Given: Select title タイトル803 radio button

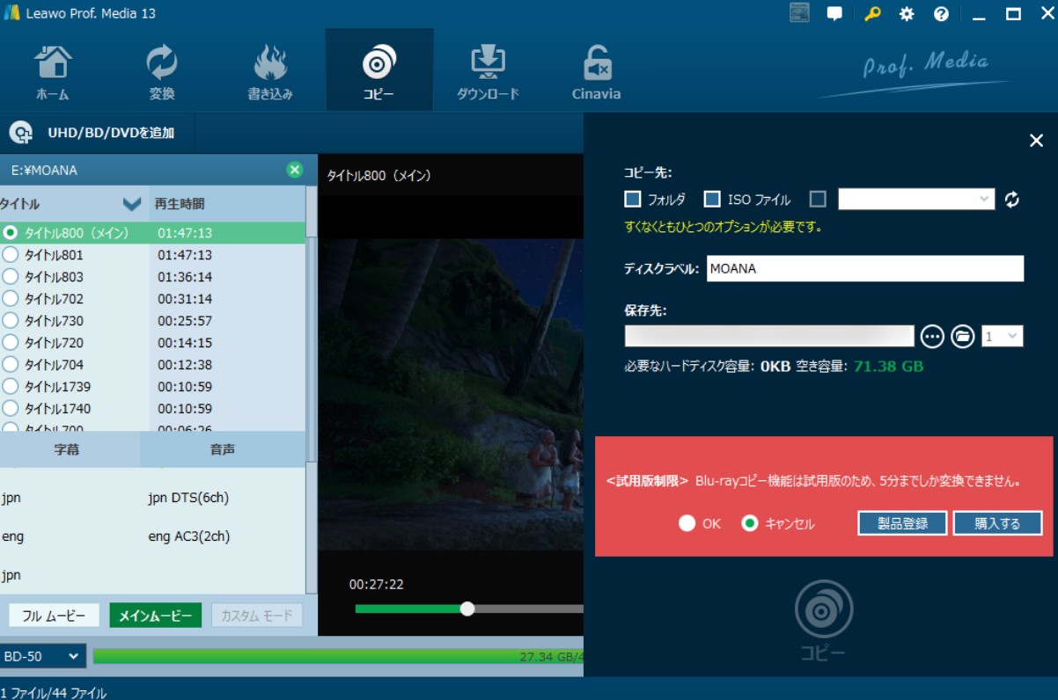Looking at the screenshot, I should [11, 277].
